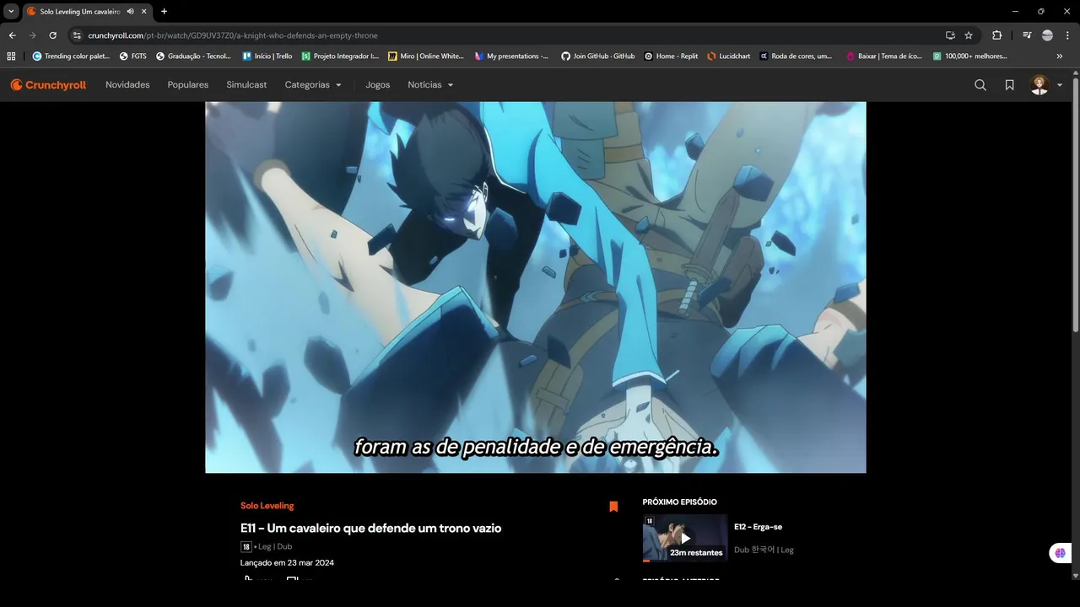Viewport: 1080px width, 607px height.
Task: Click the install app icon in address bar
Action: point(950,35)
